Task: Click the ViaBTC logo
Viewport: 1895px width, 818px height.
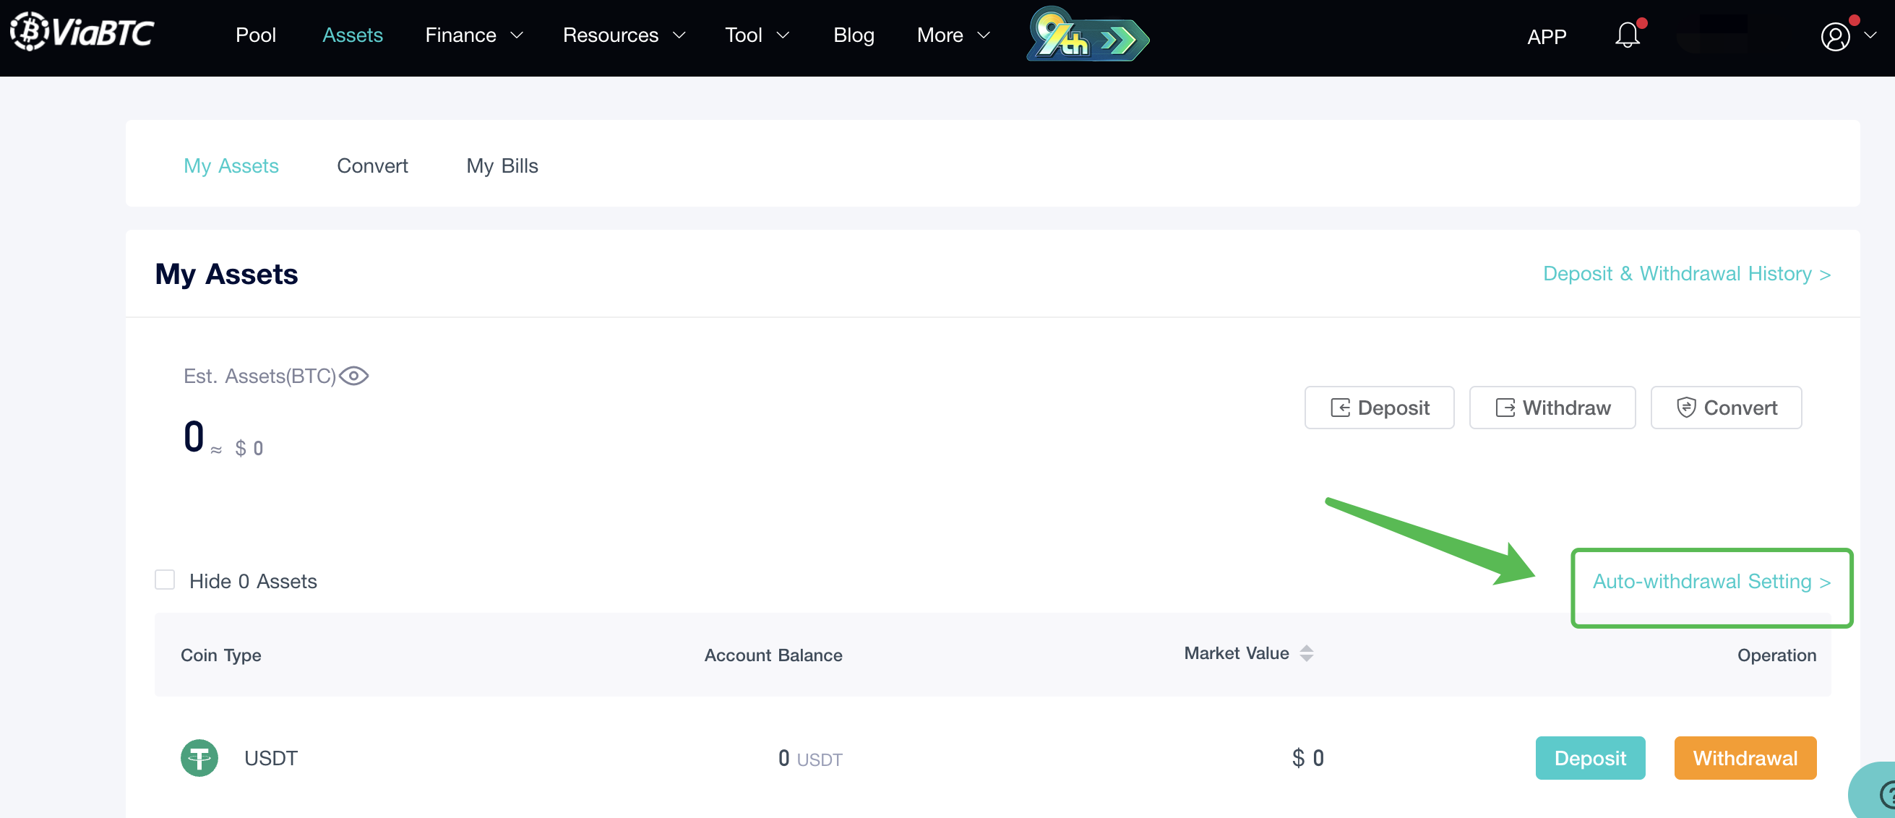Action: 82,32
